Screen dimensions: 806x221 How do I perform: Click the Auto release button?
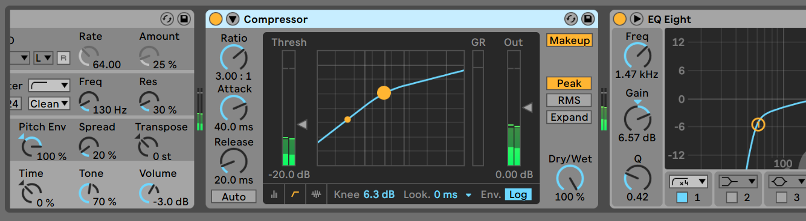[x=233, y=197]
